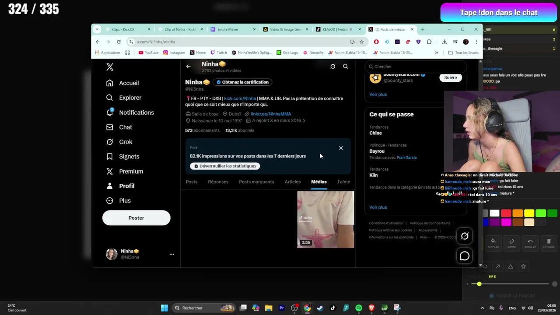Screen dimensions: 560x315
Task: Click Effacer trash tool
Action: click(549, 243)
